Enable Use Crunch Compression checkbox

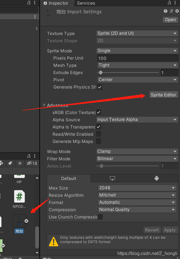100,217
